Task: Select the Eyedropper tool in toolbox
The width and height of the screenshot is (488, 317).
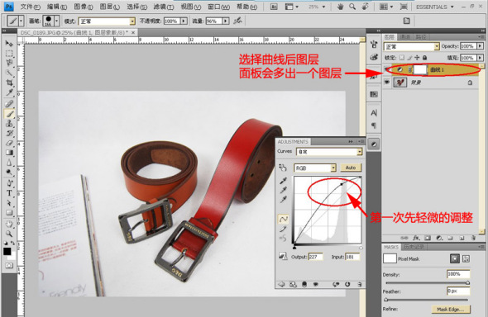Action: point(9,92)
